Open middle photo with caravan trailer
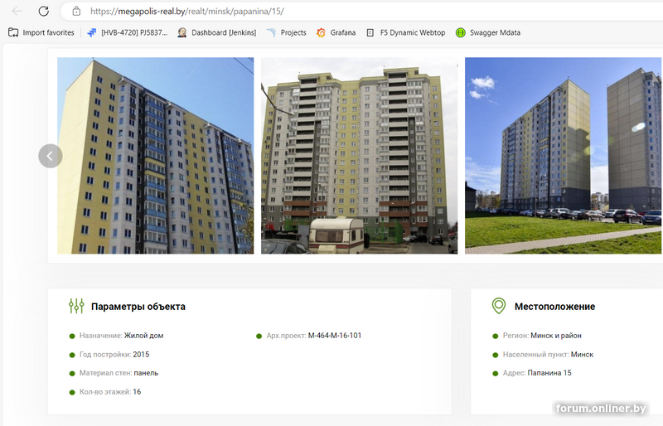 [x=360, y=156]
